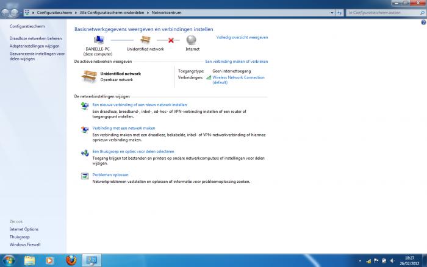Open Windows Firewall link in the sidebar
Screen dimensions: 427x267
pos(25,244)
